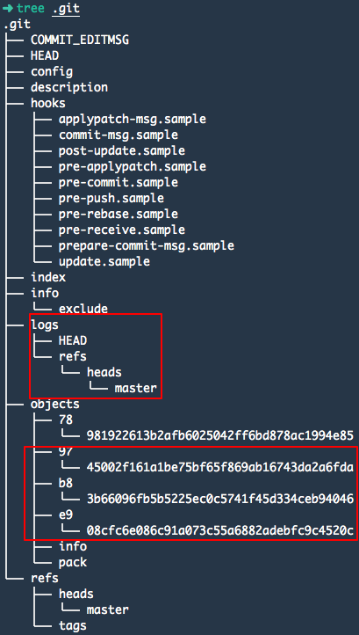Click the tree command text
The image size is (359, 635).
click(x=31, y=8)
